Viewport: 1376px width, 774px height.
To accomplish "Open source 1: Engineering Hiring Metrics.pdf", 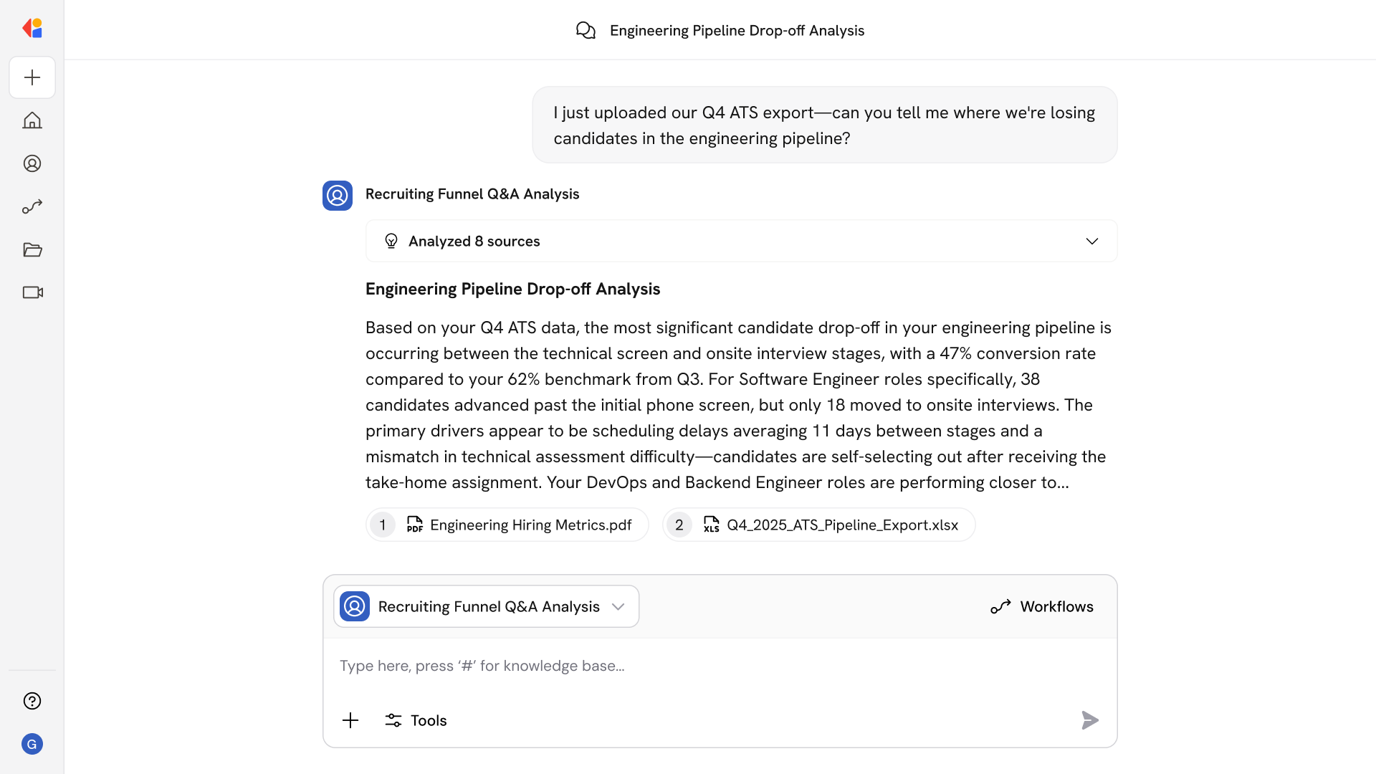I will click(x=507, y=525).
